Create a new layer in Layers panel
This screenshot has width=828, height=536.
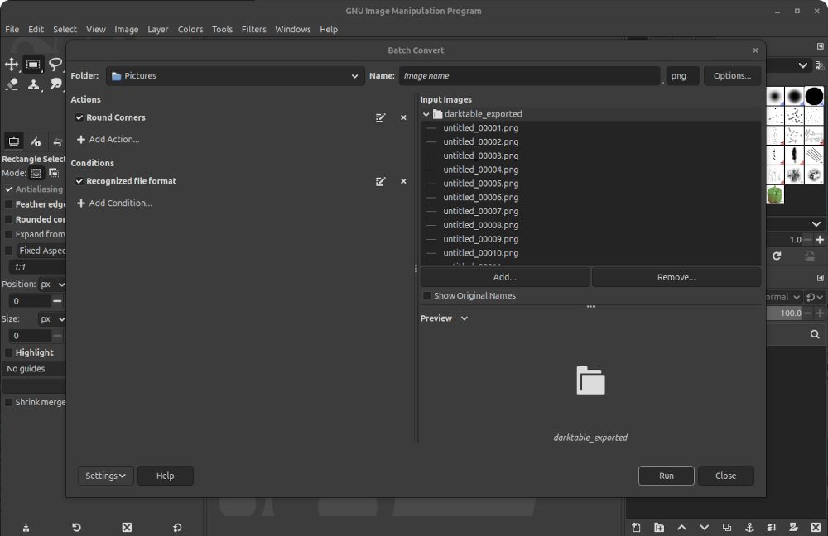click(636, 527)
